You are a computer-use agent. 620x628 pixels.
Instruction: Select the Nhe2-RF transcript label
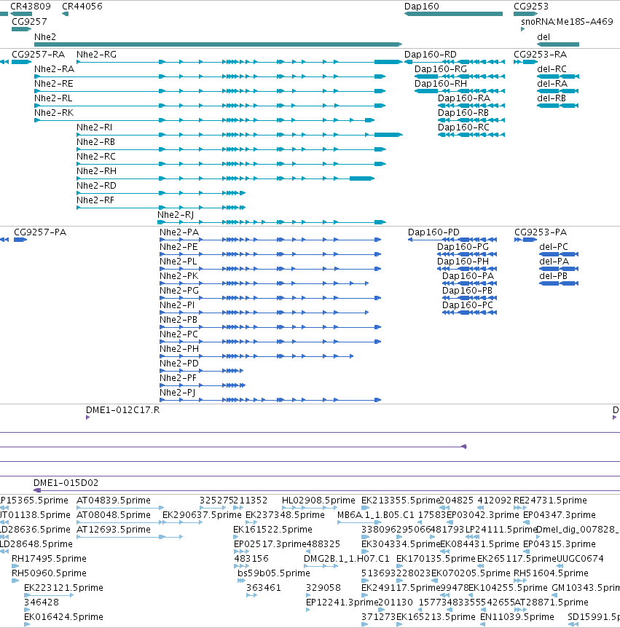click(95, 200)
